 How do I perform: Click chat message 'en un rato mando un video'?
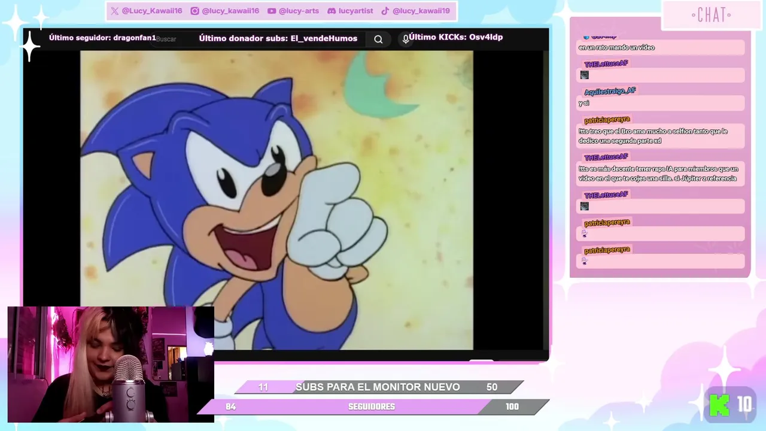click(x=616, y=47)
